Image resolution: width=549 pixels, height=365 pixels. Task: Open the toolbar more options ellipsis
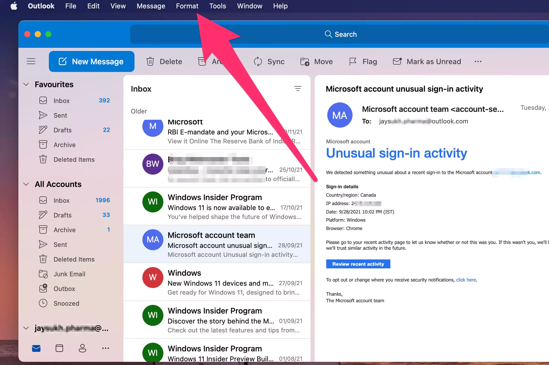(478, 61)
